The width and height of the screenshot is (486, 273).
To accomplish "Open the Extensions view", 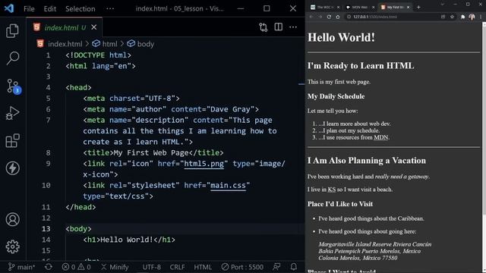I will click(12, 141).
